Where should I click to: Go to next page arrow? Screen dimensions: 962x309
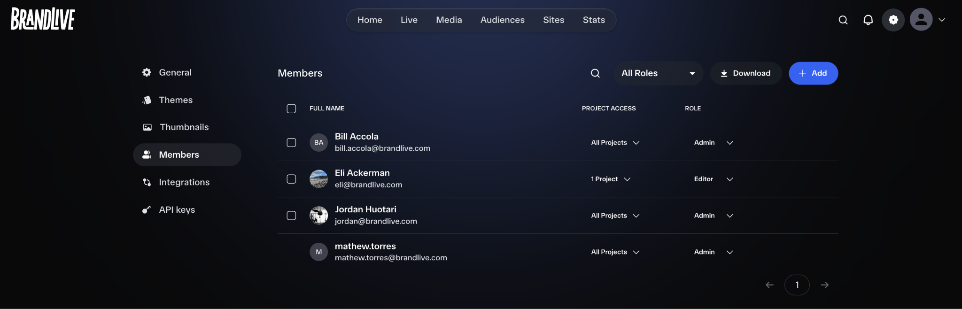tap(824, 285)
